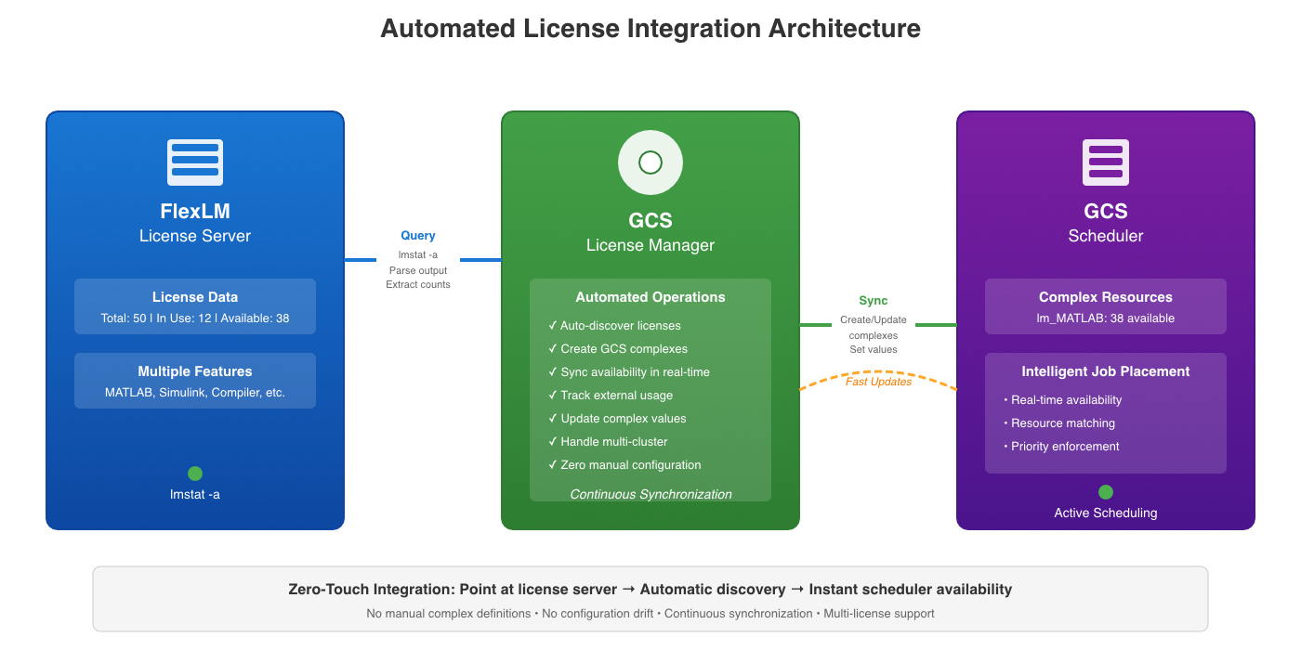1301x650 pixels.
Task: Click the License Data panel
Action: click(x=195, y=306)
